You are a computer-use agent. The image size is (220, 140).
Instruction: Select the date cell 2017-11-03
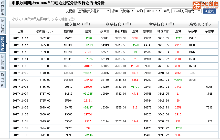point(20,107)
